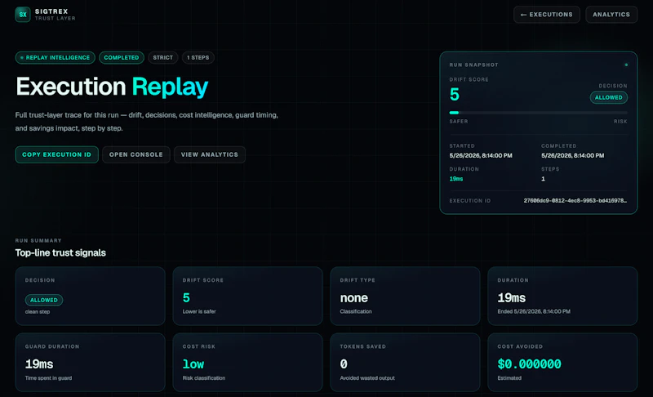Click the Completed timestamp in Run Snapshot
653x397 pixels.
point(573,155)
